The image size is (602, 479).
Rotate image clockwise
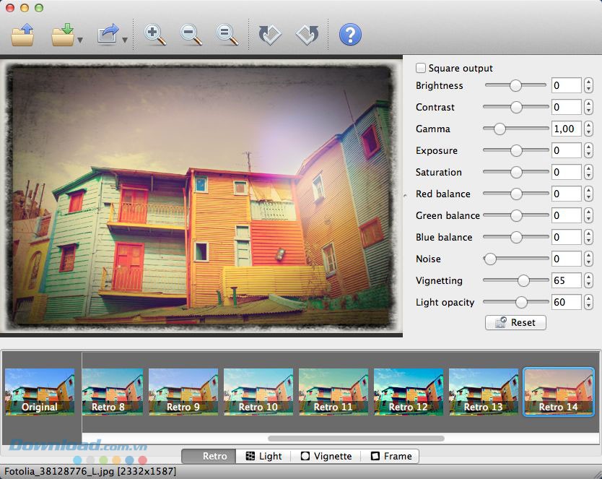pos(270,35)
